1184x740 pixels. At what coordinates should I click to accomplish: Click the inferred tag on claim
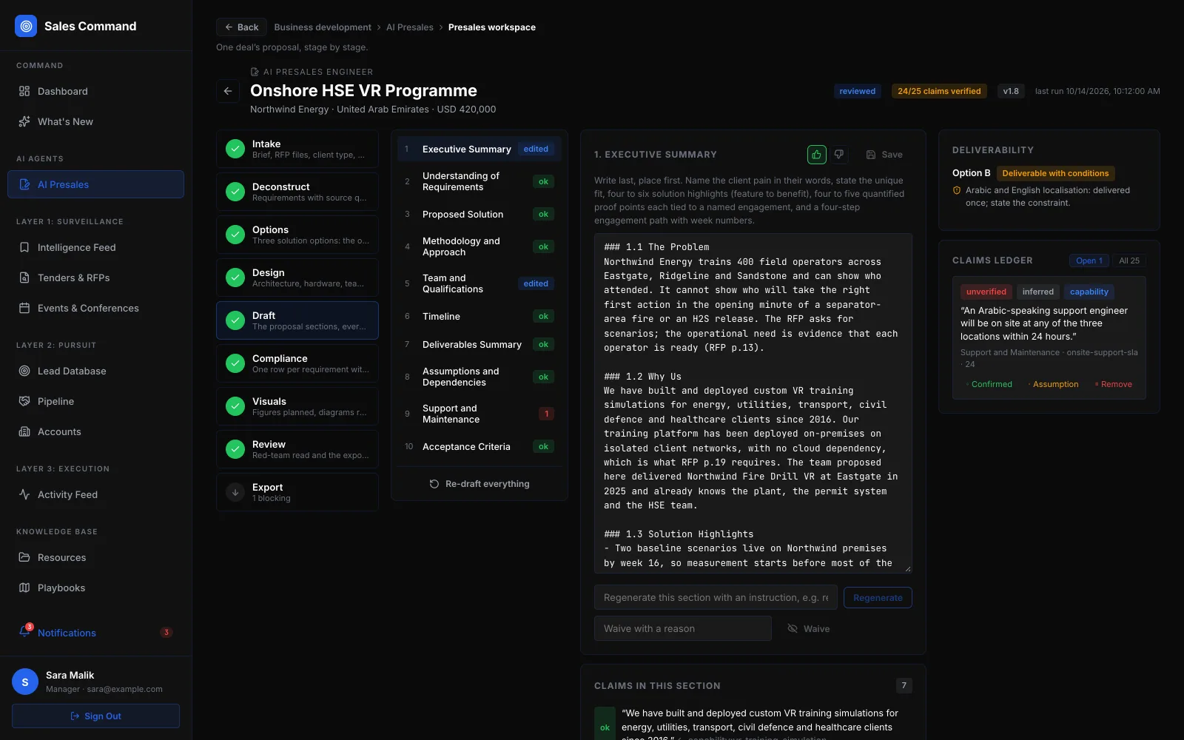(1037, 292)
